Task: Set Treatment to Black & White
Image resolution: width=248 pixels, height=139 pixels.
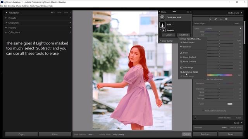Action: pos(236,127)
